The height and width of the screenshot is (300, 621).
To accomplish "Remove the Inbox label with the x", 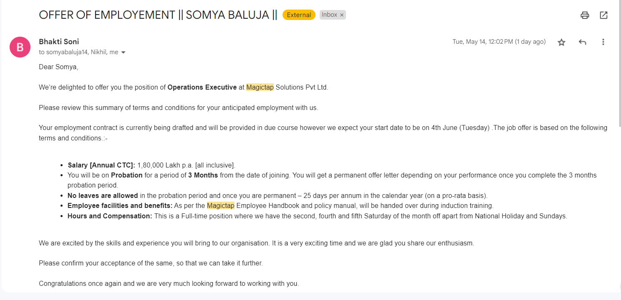I will tap(342, 15).
